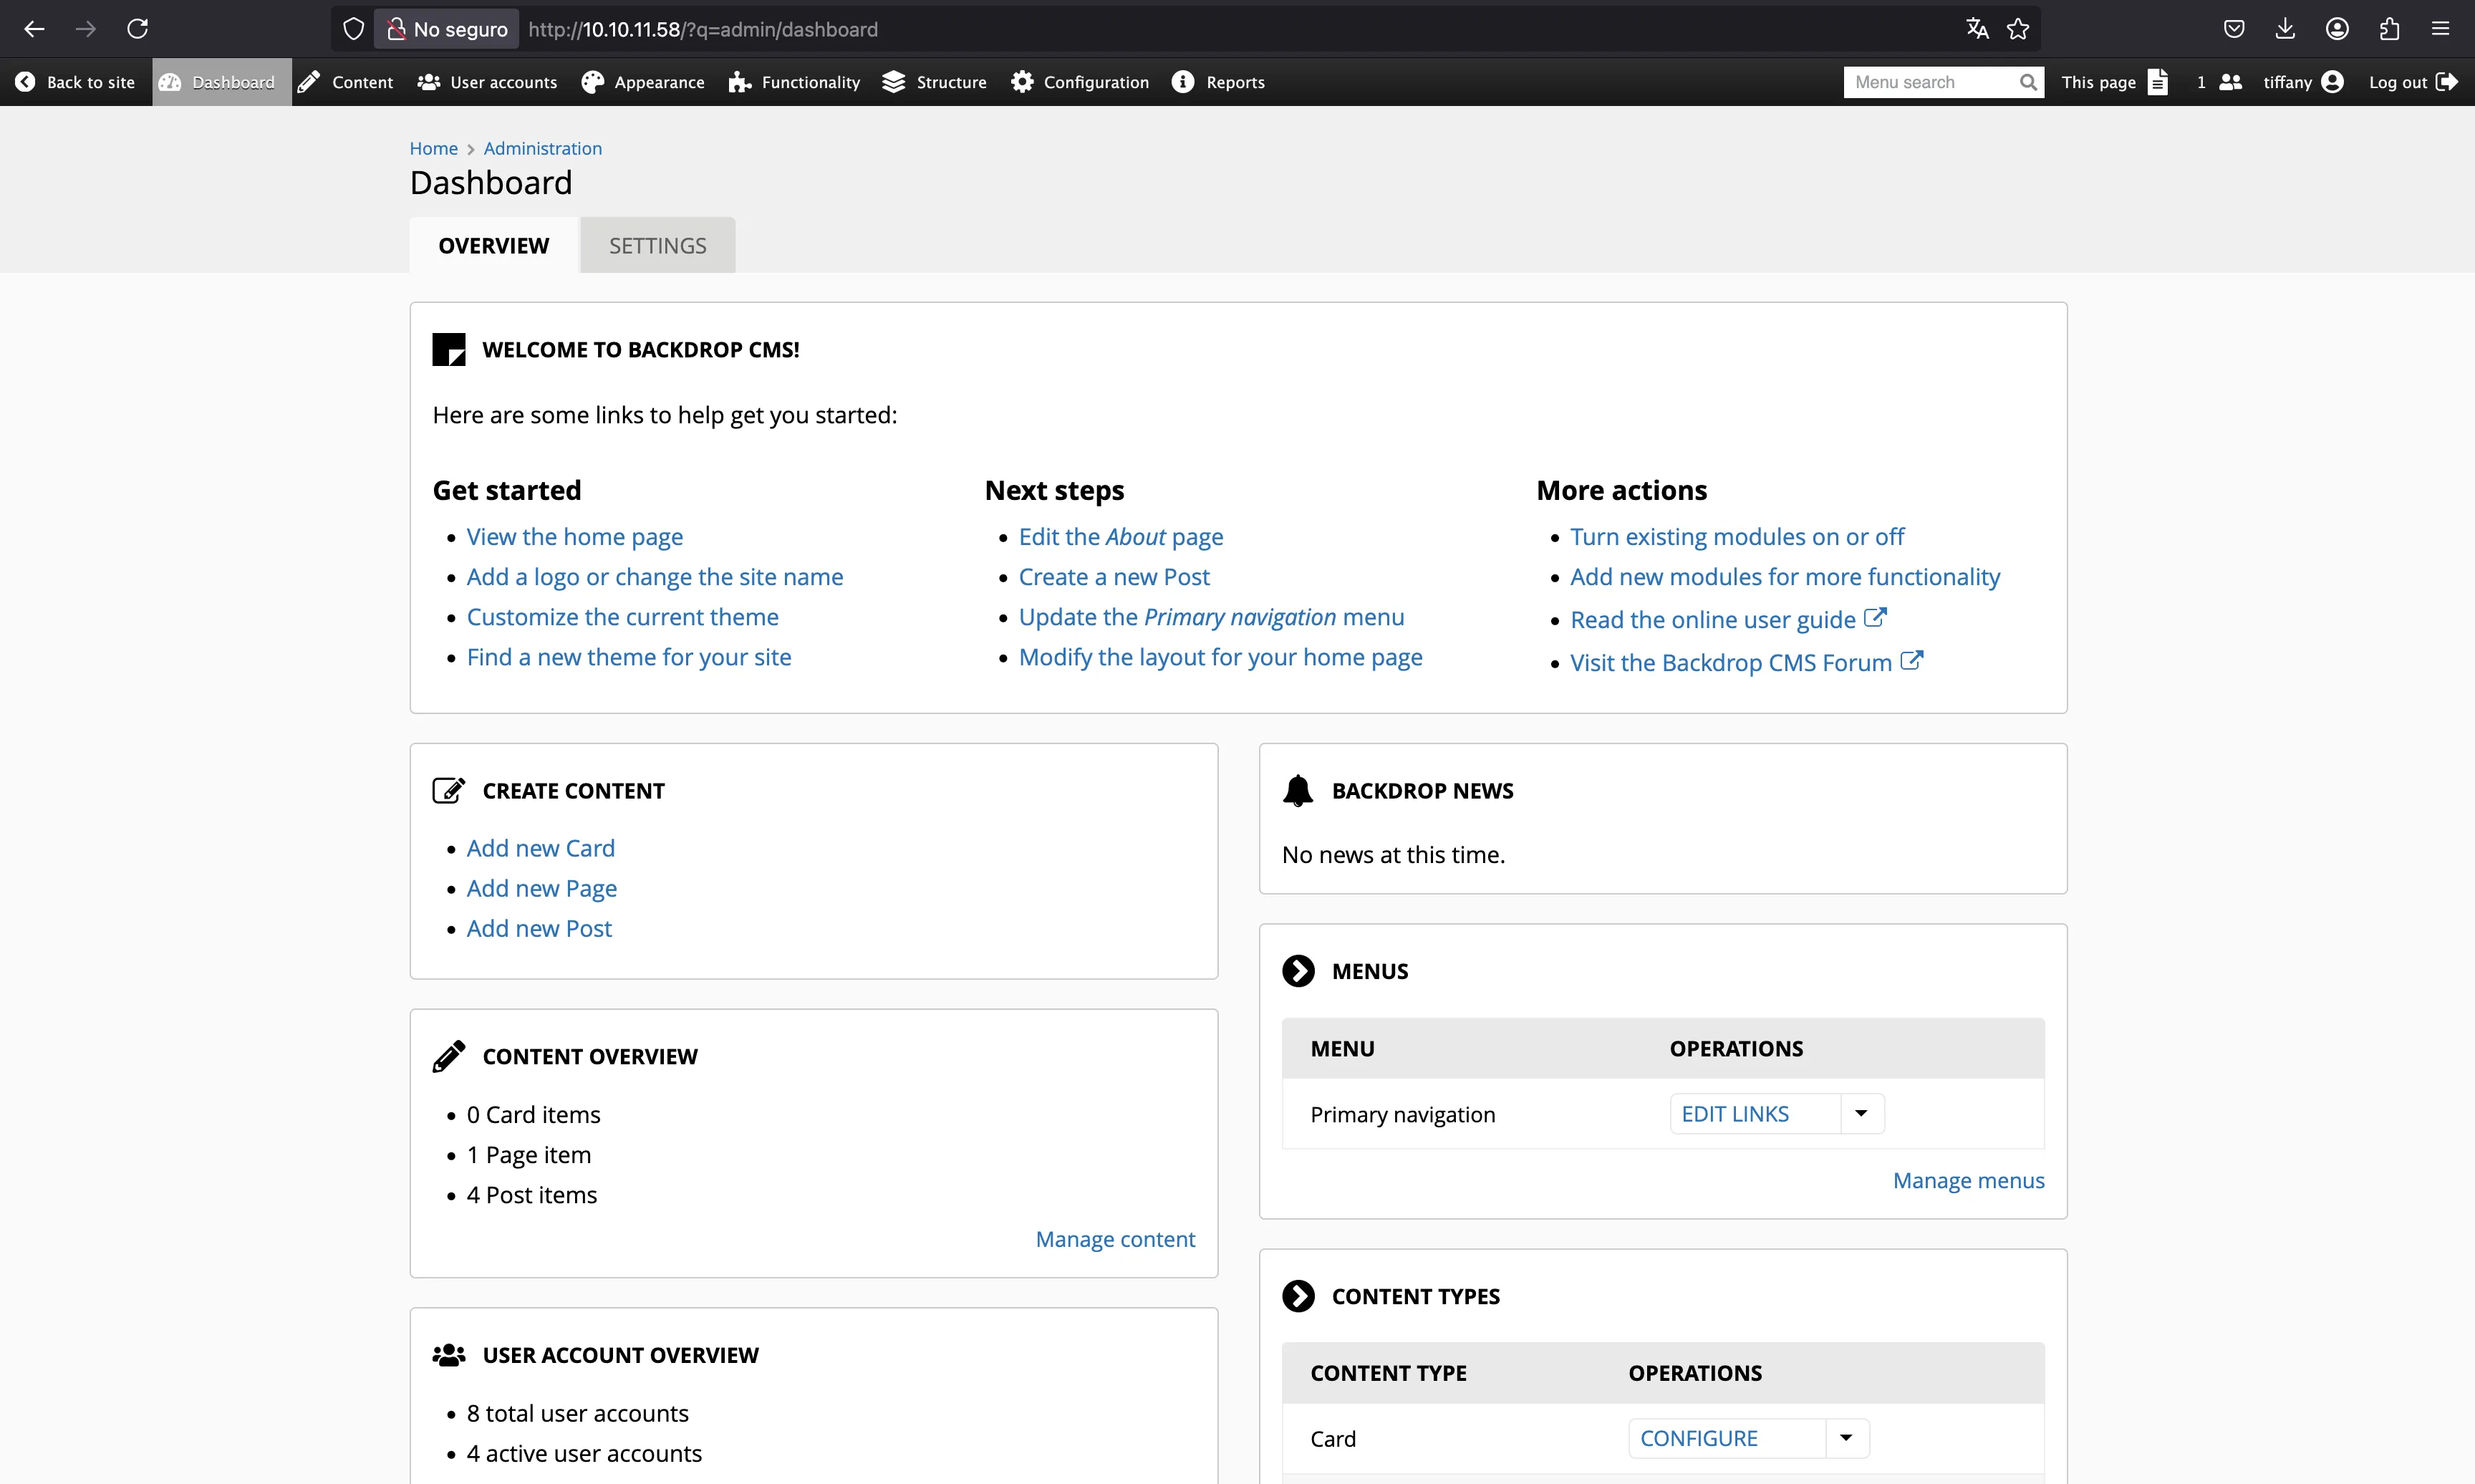Click Add new Post link
The image size is (2475, 1484).
(x=539, y=928)
